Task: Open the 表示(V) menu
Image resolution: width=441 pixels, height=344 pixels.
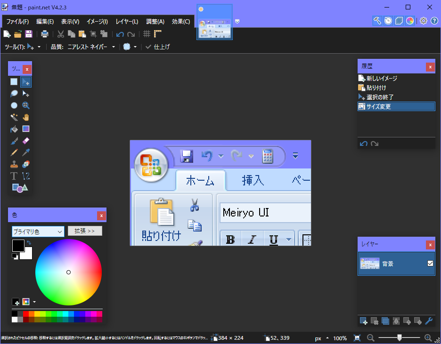Action: [70, 22]
